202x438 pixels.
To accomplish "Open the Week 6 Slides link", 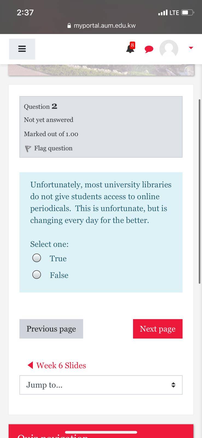I will 61,365.
